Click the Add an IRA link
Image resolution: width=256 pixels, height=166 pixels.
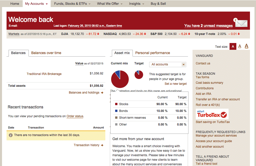(203, 94)
